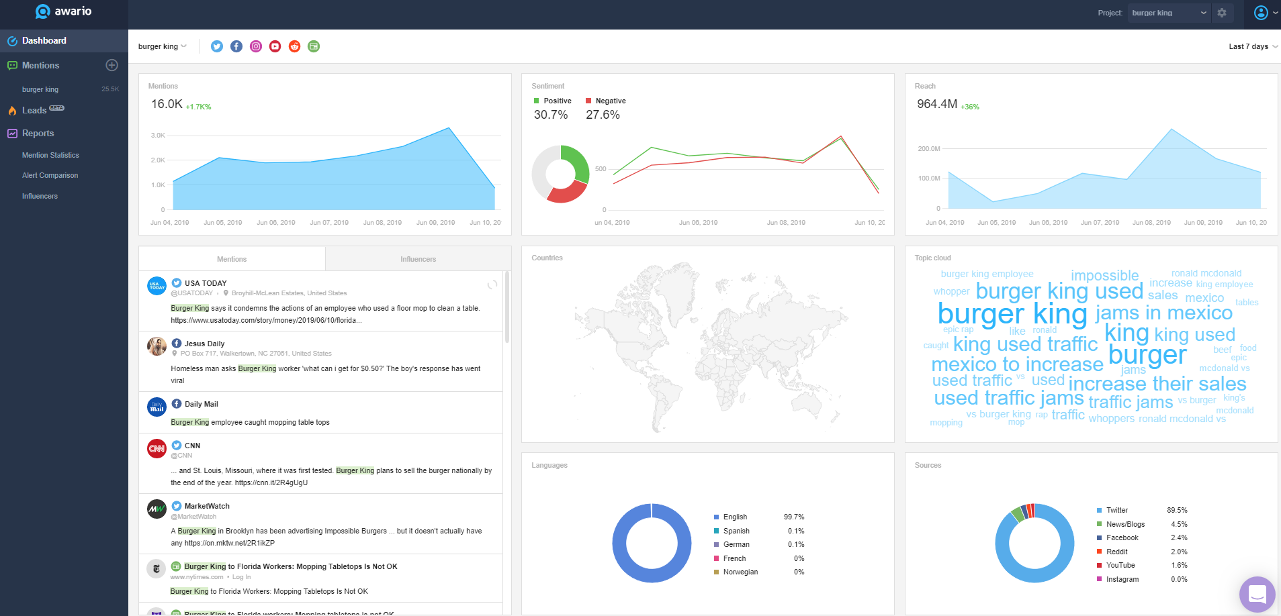The image size is (1281, 616).
Task: Toggle the Instagram source filter
Action: coord(256,46)
